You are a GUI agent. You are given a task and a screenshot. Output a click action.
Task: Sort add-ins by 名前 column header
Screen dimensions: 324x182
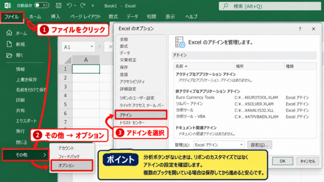(x=204, y=66)
